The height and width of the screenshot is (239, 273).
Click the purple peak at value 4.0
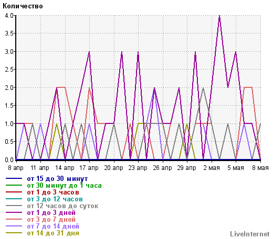(x=219, y=16)
